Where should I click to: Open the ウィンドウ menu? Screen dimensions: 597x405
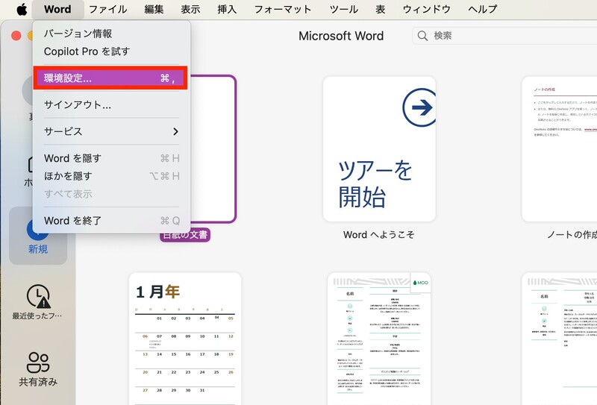click(x=426, y=9)
